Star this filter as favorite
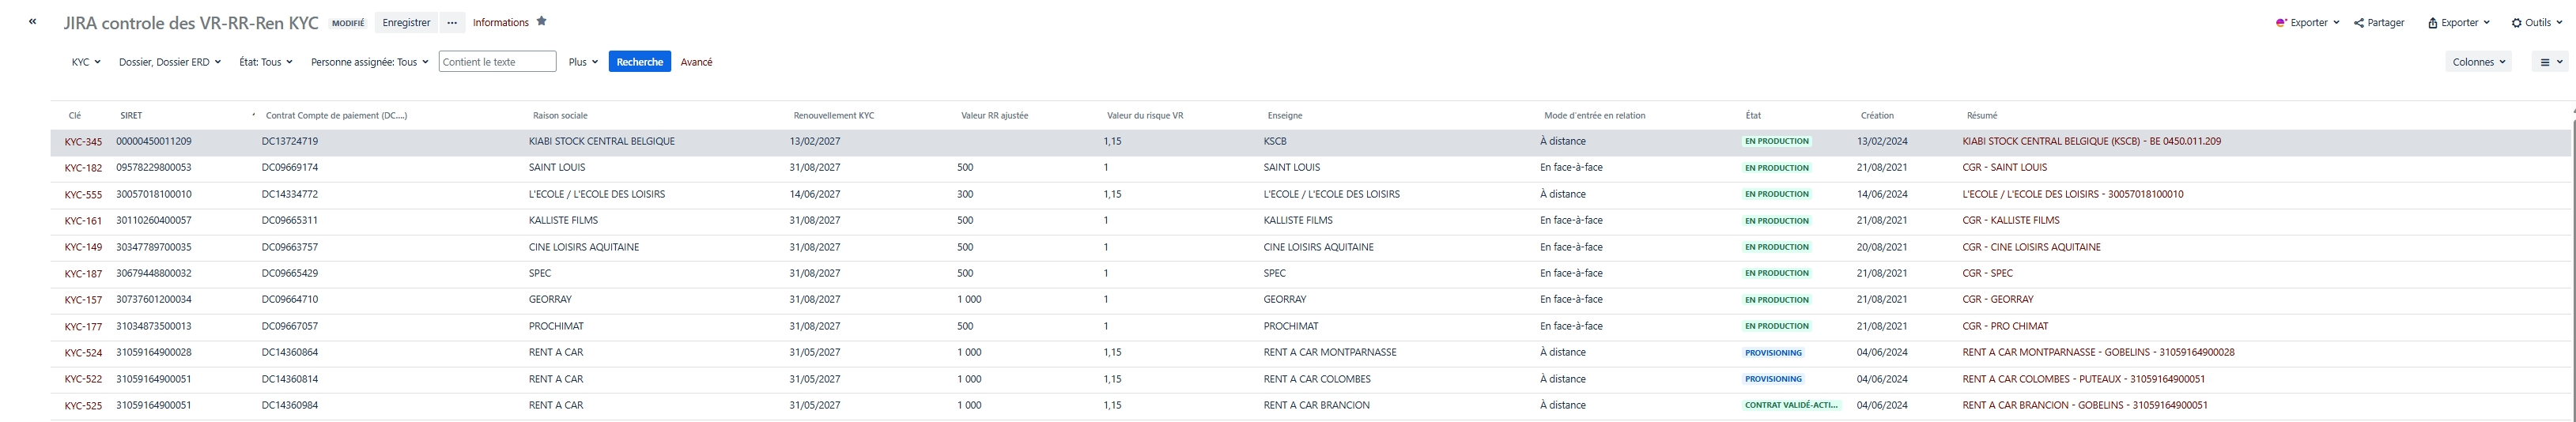 pos(542,21)
